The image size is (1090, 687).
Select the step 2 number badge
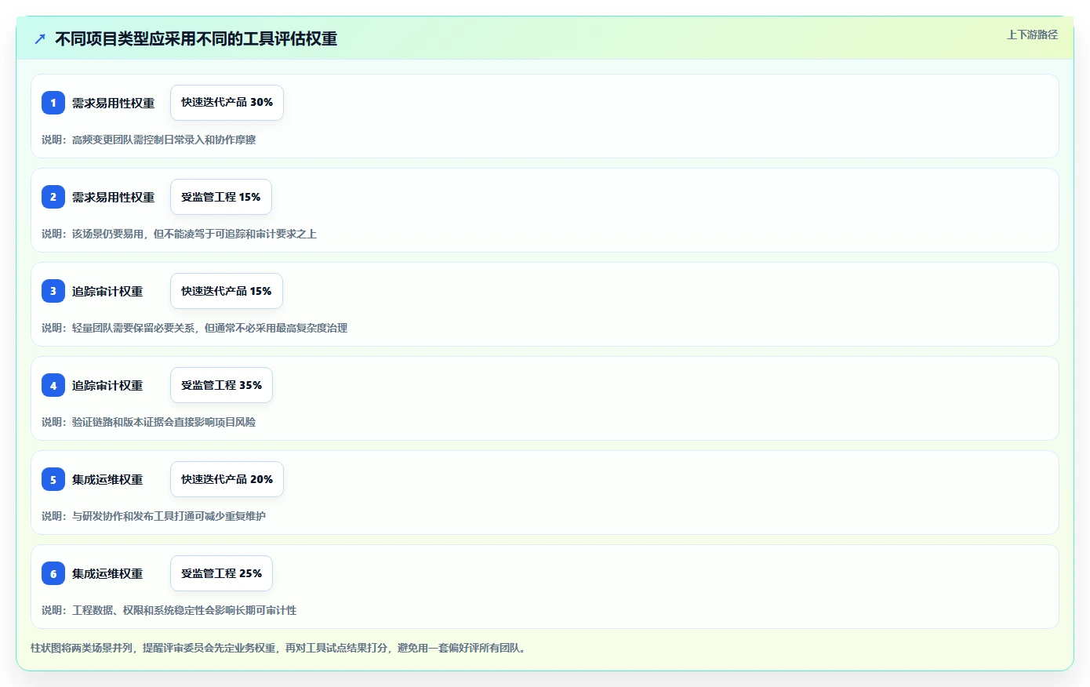click(53, 197)
